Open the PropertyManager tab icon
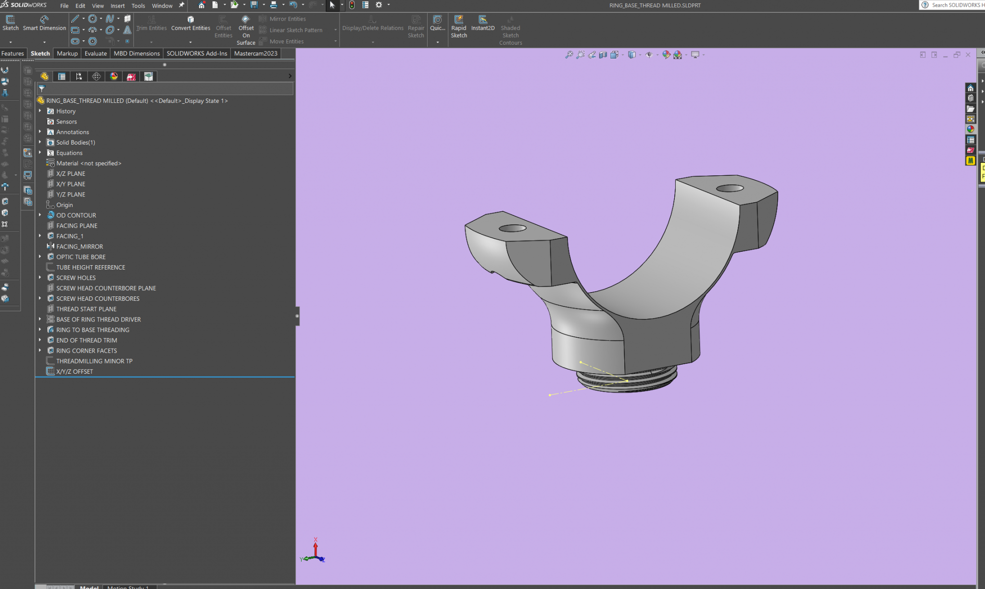Screen dimensions: 985x589 point(62,76)
